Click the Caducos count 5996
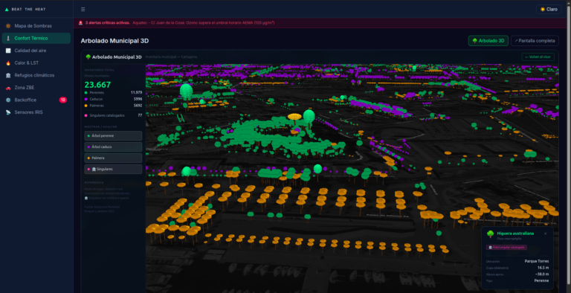Screen dimensions: 571x293 pyautogui.click(x=138, y=99)
